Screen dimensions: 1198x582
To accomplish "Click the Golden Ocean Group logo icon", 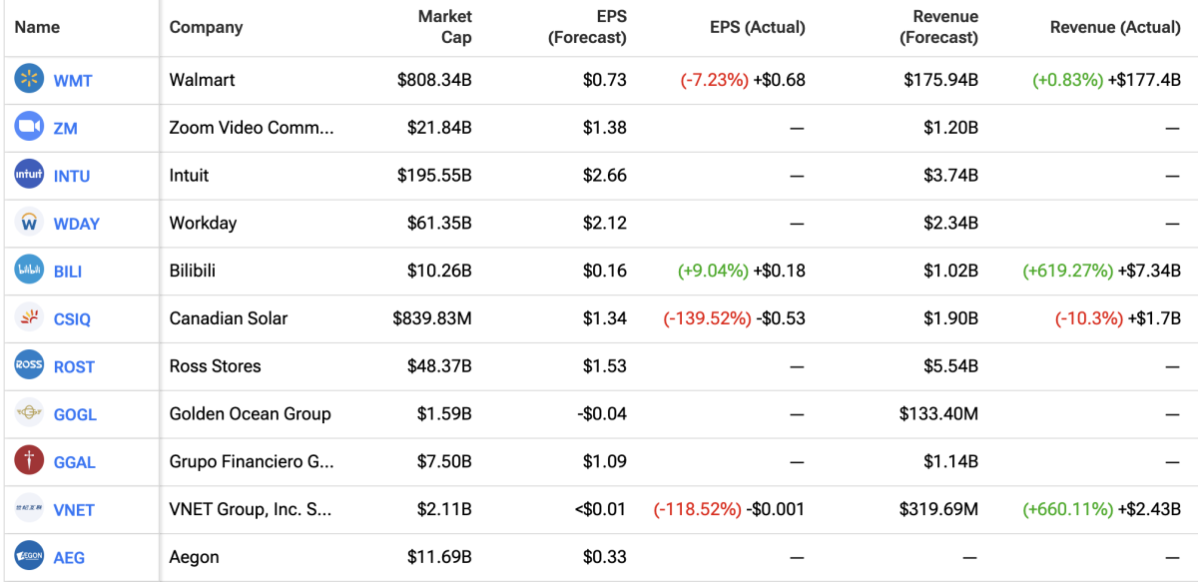I will pos(30,413).
